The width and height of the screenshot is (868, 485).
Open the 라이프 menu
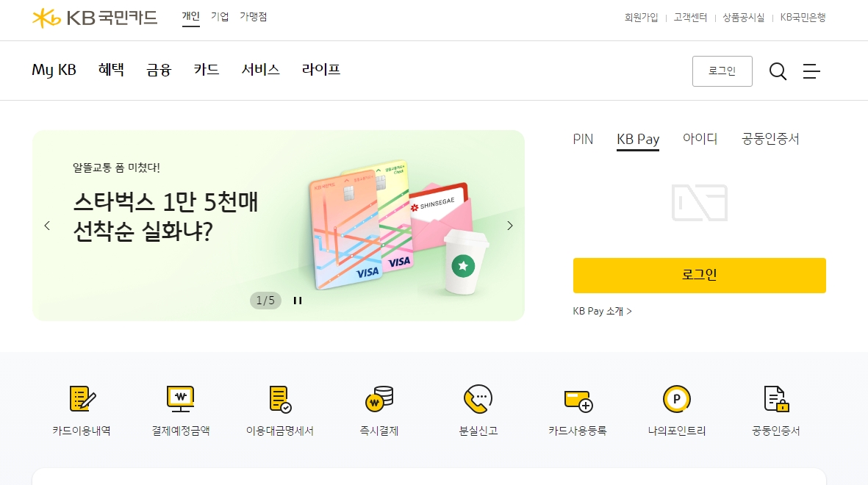[x=320, y=70]
